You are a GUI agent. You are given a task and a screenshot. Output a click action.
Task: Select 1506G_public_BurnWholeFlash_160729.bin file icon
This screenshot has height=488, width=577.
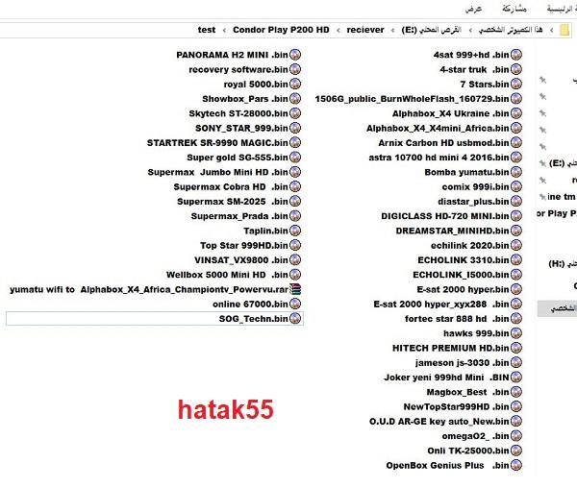point(516,99)
